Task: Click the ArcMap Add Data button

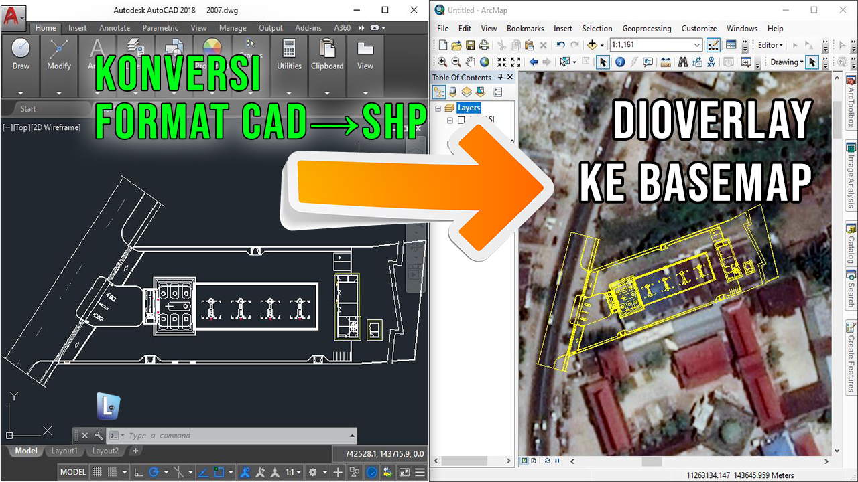Action: click(593, 45)
